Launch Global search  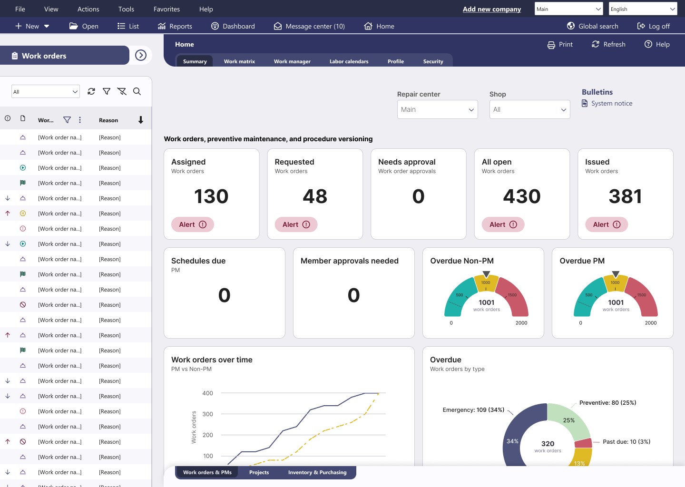pos(592,26)
